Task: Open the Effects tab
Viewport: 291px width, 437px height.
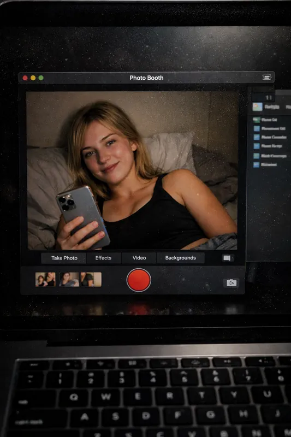Action: (x=103, y=258)
